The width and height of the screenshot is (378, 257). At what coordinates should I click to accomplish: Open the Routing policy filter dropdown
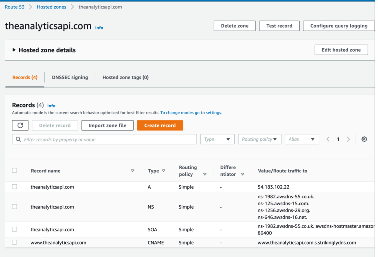click(x=260, y=139)
